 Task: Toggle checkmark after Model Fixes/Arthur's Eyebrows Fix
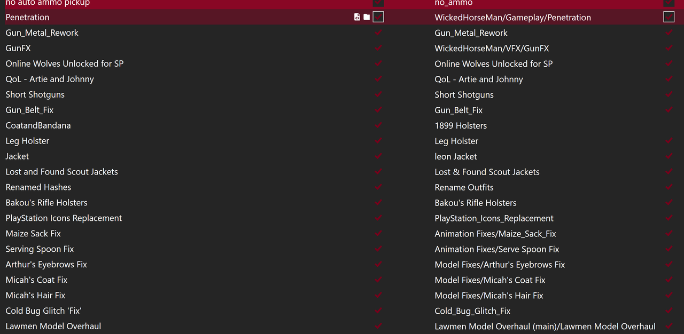click(x=669, y=265)
